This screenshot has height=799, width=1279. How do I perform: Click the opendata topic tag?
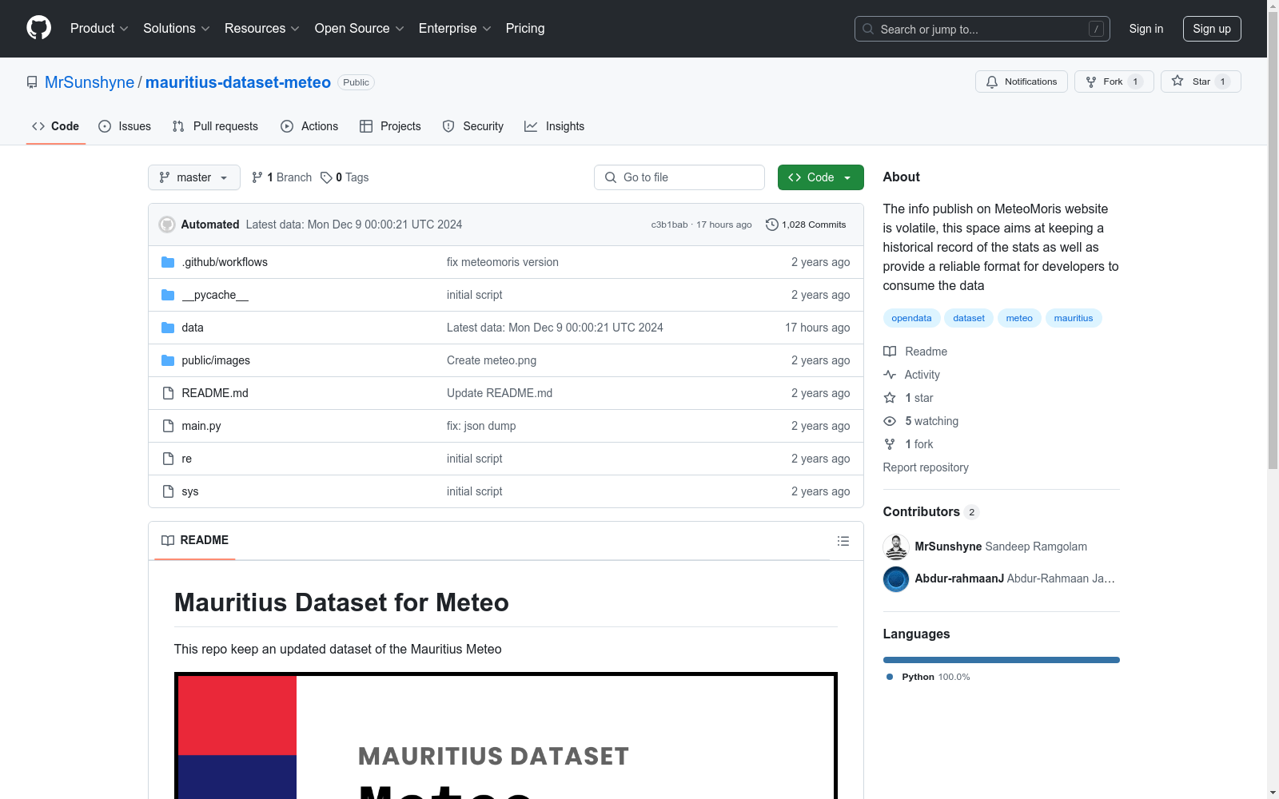coord(911,318)
